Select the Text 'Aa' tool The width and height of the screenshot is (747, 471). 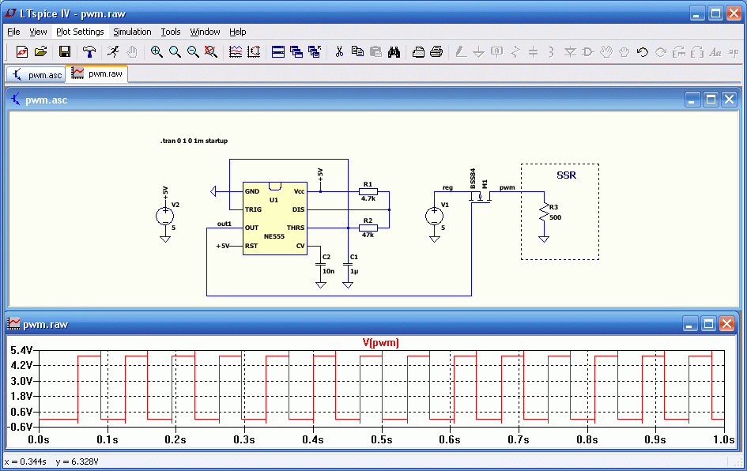tap(715, 51)
